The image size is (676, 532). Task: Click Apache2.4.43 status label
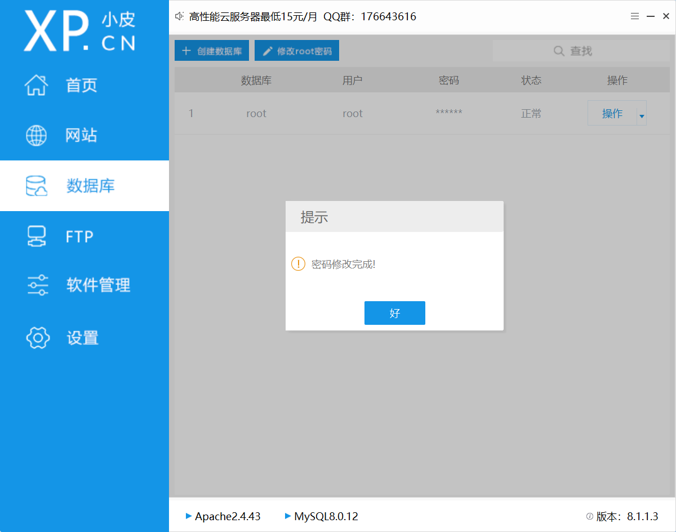[x=228, y=516]
